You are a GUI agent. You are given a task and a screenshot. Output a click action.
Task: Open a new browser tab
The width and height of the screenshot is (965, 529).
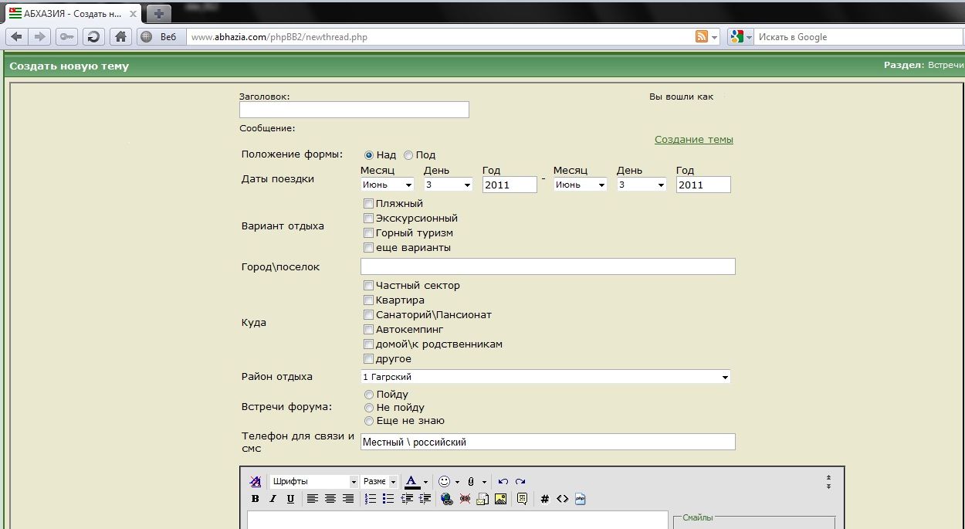click(x=158, y=13)
